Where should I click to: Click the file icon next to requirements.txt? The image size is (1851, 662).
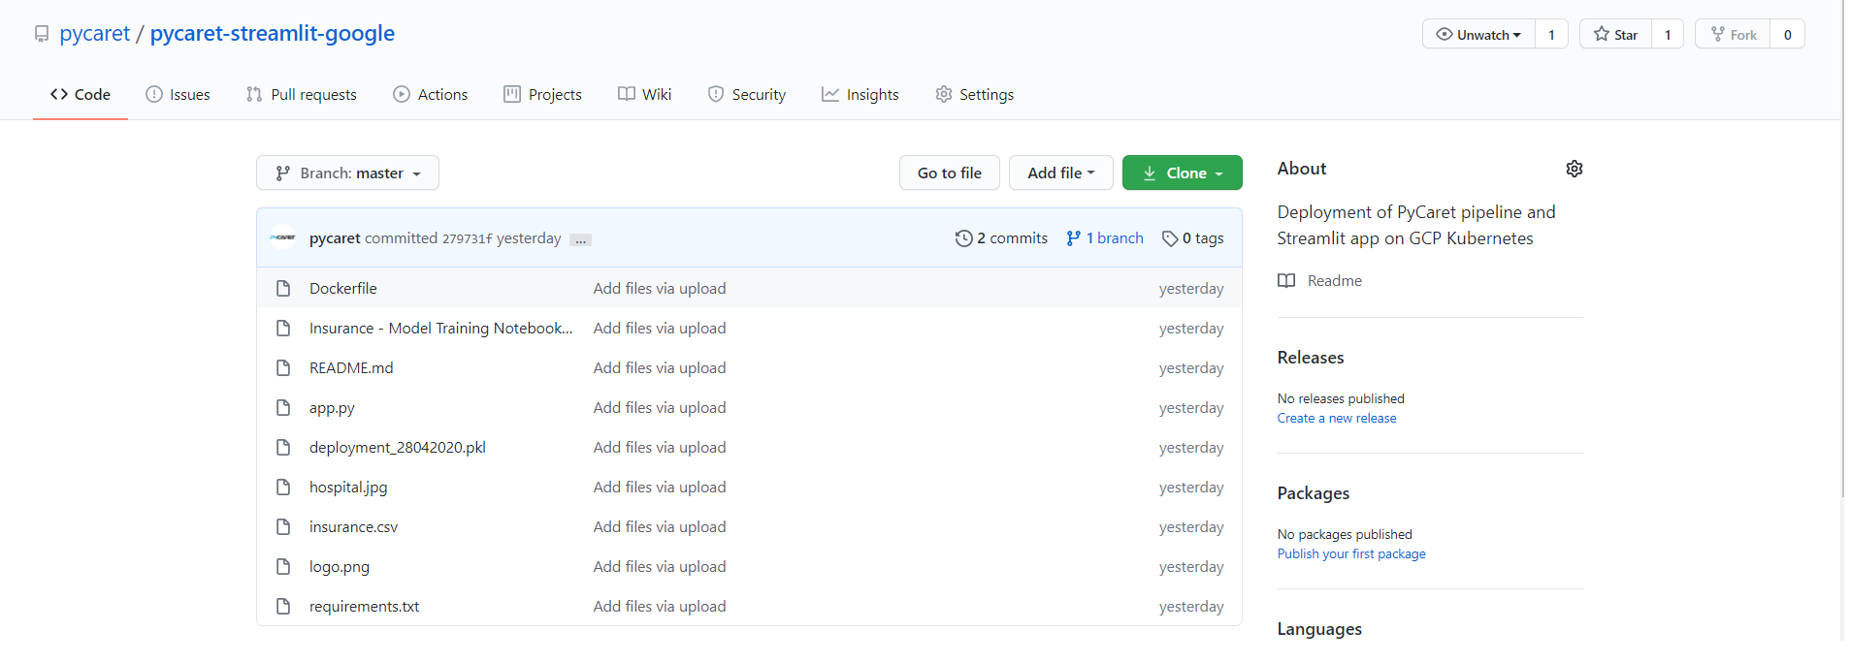pos(283,606)
